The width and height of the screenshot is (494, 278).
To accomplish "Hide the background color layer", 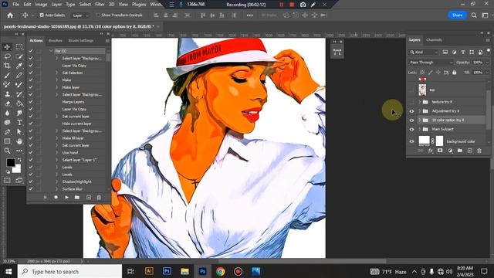I will point(411,141).
